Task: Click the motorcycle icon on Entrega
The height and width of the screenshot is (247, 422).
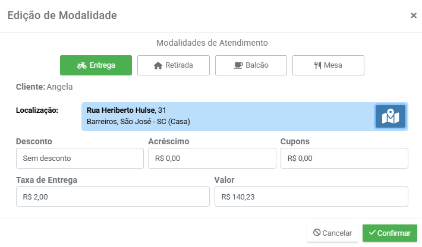Action: (x=82, y=65)
